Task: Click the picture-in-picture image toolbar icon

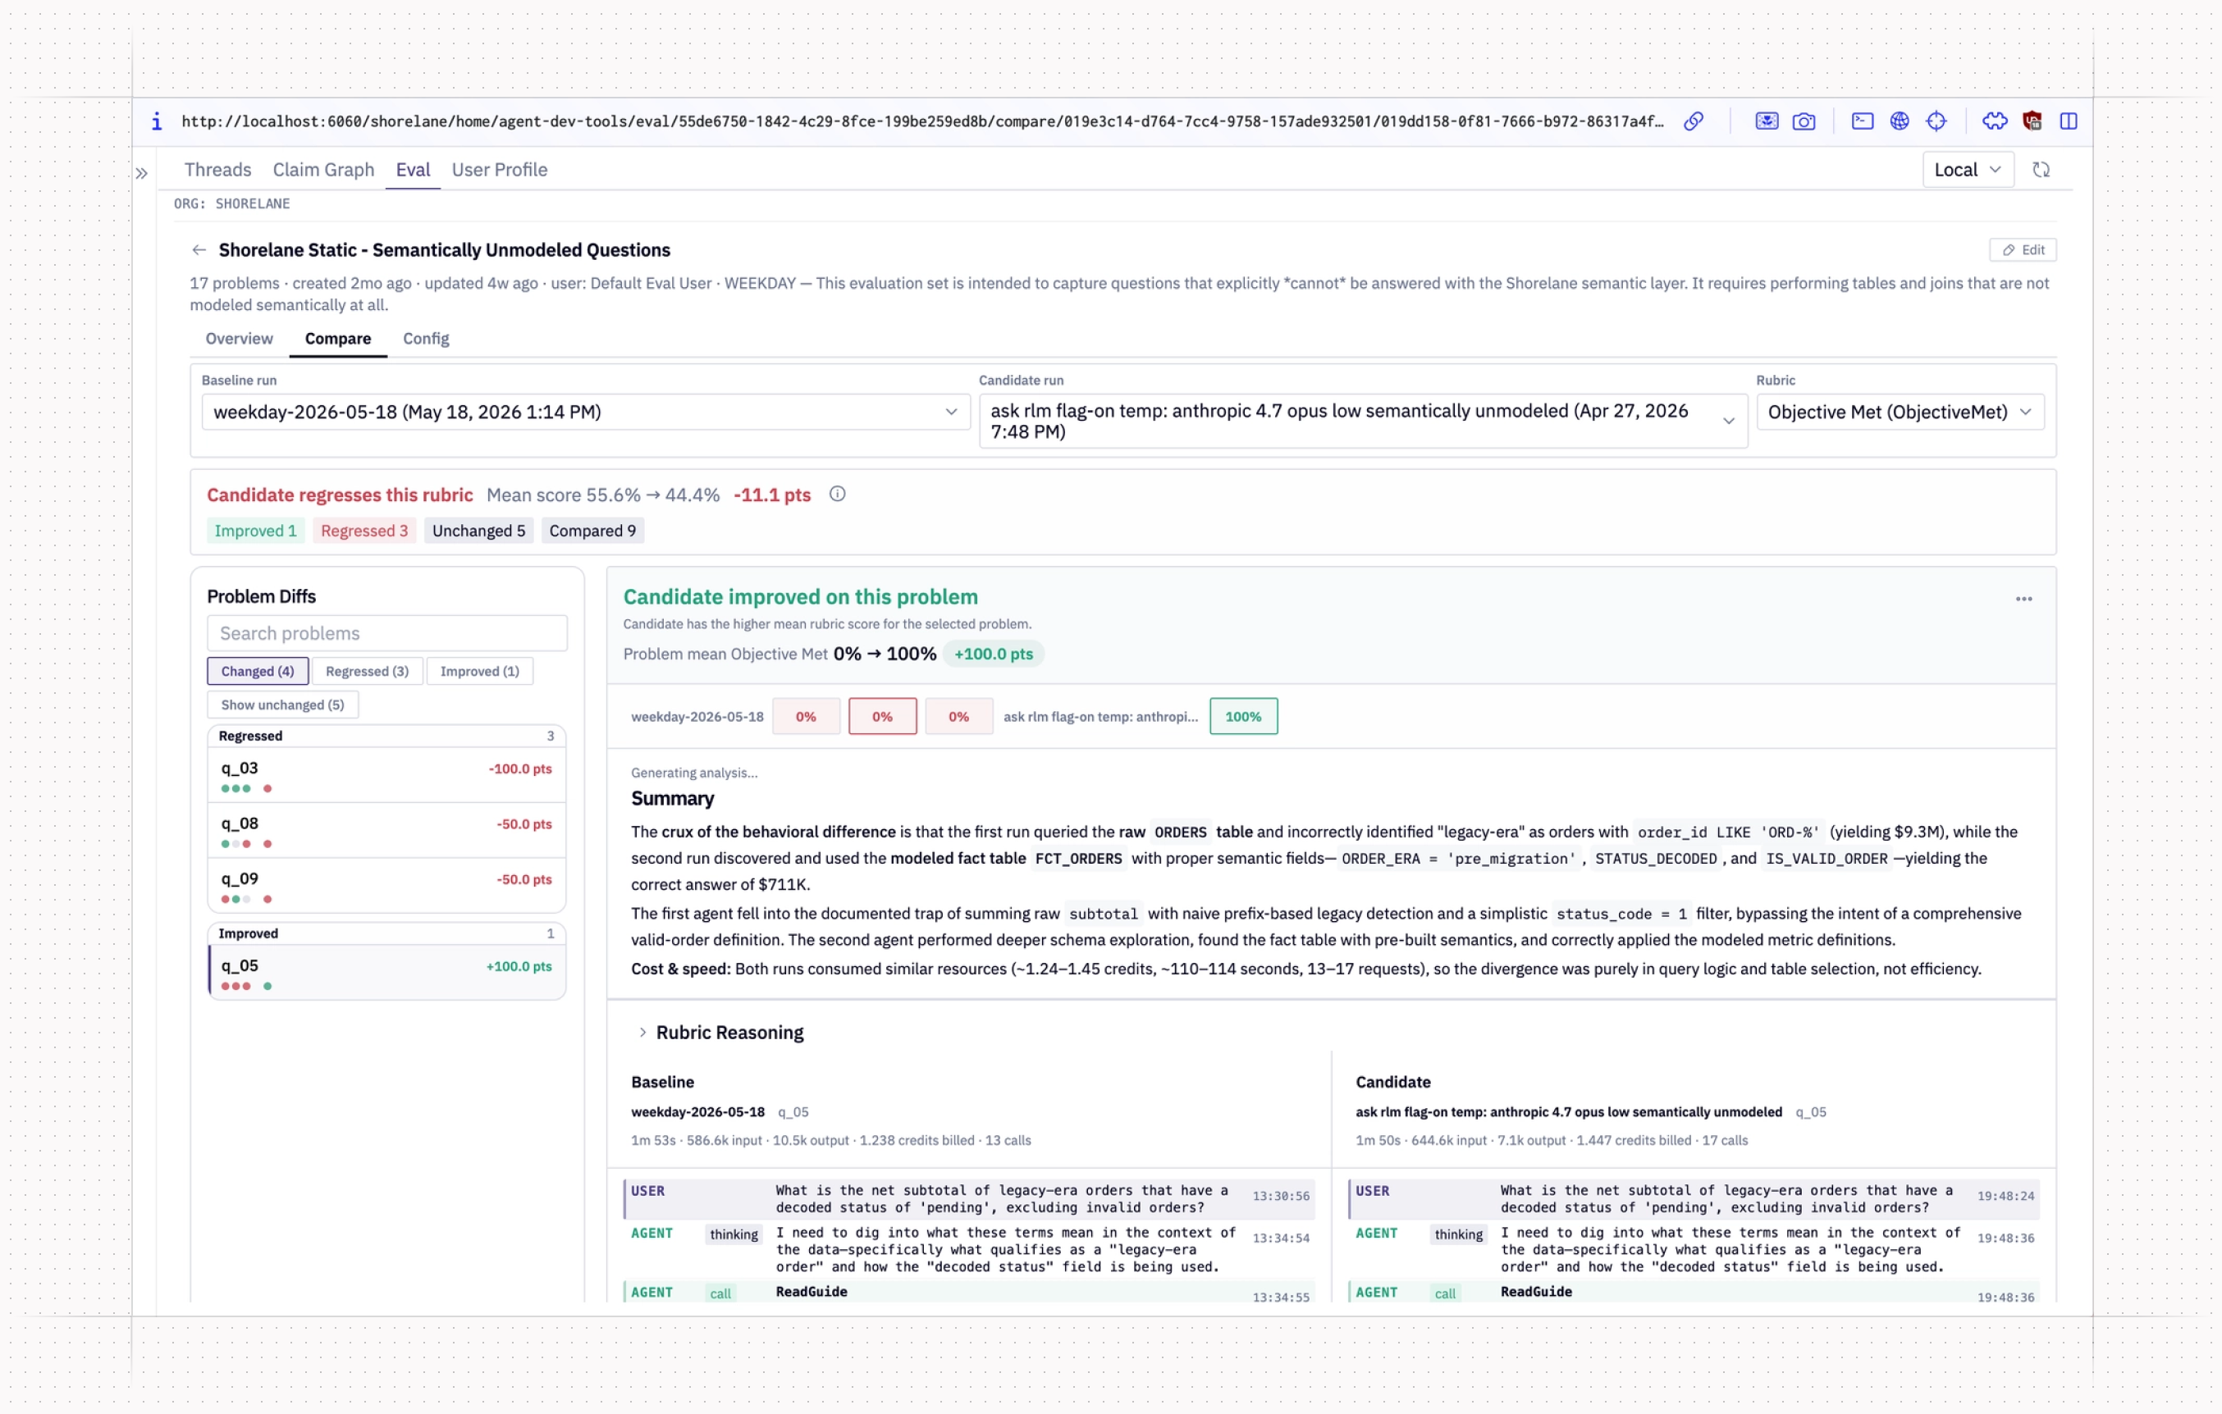Action: (x=1766, y=121)
